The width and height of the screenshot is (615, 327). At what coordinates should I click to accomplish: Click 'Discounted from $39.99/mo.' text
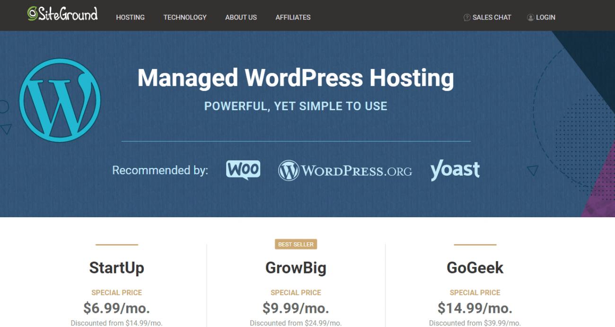pyautogui.click(x=475, y=323)
